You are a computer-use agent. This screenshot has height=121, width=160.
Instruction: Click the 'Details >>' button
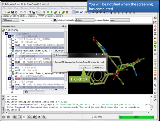(98, 67)
